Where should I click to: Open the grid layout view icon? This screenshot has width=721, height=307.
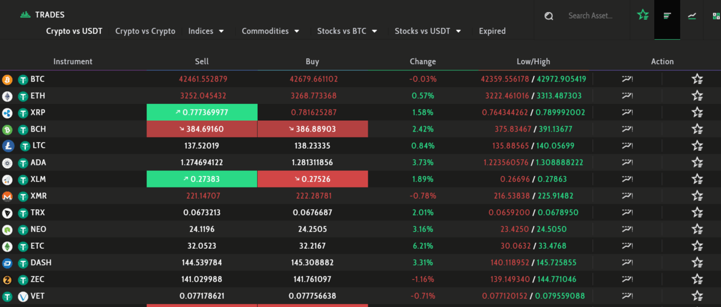[x=716, y=16]
